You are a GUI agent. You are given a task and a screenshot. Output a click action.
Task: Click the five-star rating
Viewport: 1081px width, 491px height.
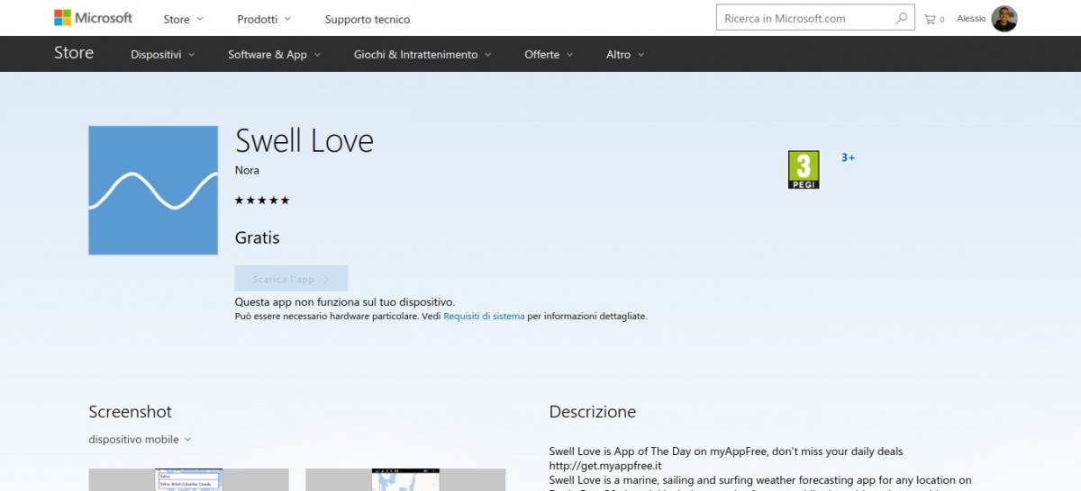(262, 200)
